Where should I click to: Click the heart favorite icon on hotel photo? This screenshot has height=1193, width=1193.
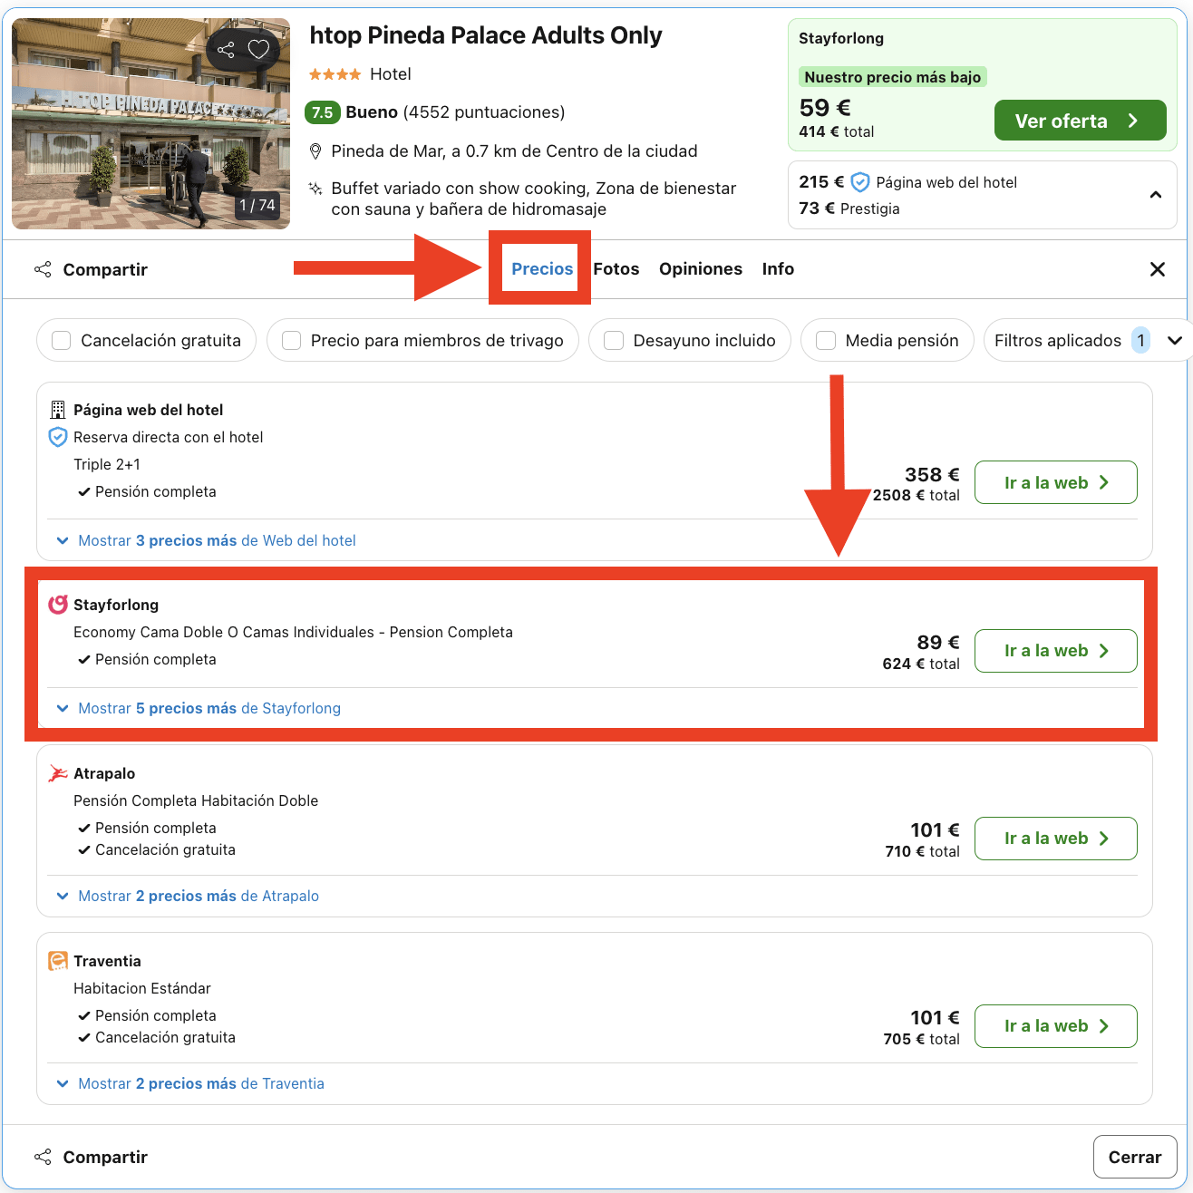click(x=259, y=49)
